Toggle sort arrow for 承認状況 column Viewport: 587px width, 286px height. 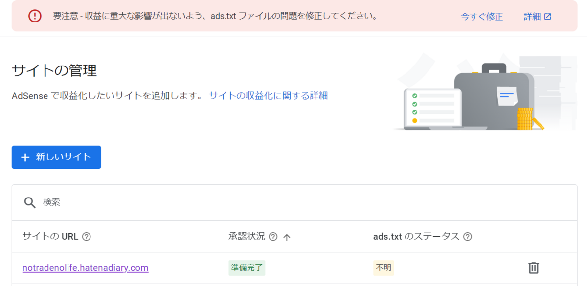287,237
